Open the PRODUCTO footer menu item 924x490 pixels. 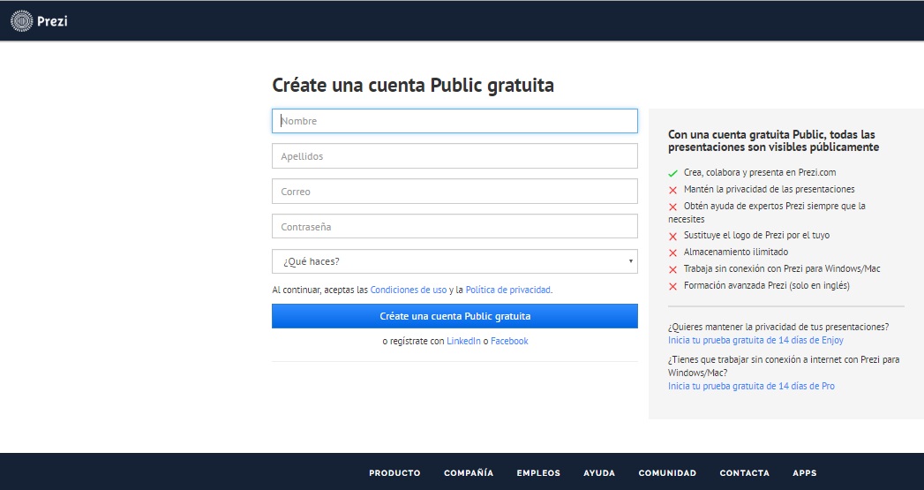(394, 473)
